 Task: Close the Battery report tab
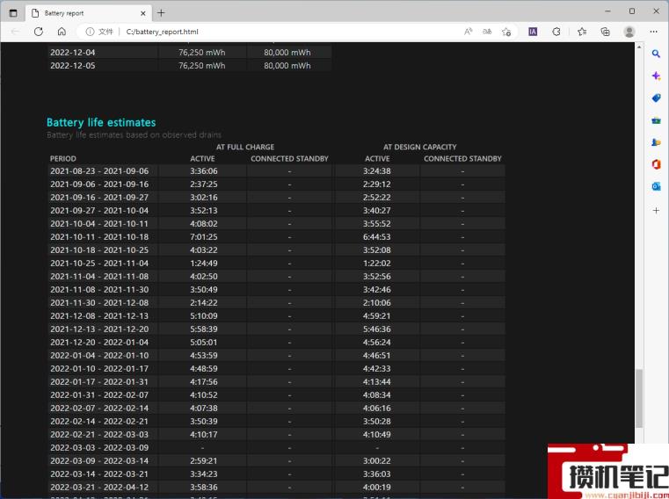143,13
